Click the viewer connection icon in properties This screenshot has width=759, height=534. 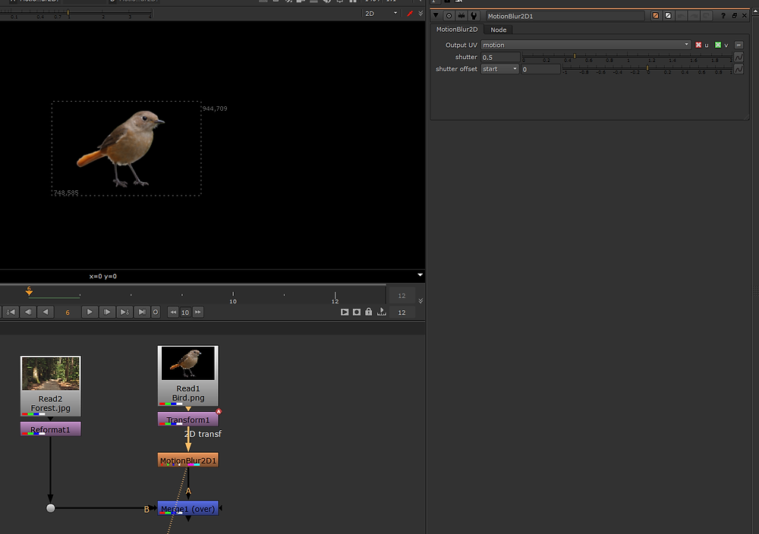461,15
